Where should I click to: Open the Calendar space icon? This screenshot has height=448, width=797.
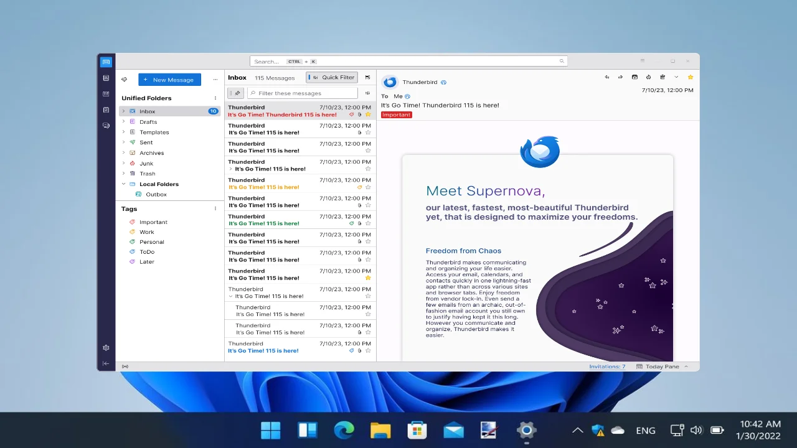106,94
